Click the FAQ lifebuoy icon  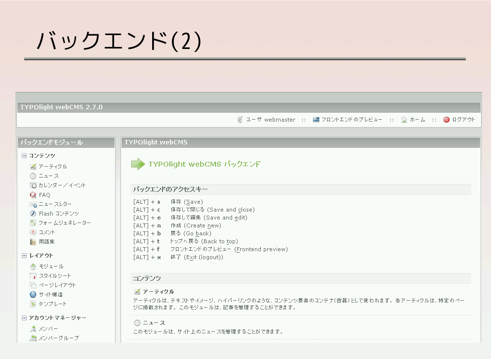tap(33, 195)
